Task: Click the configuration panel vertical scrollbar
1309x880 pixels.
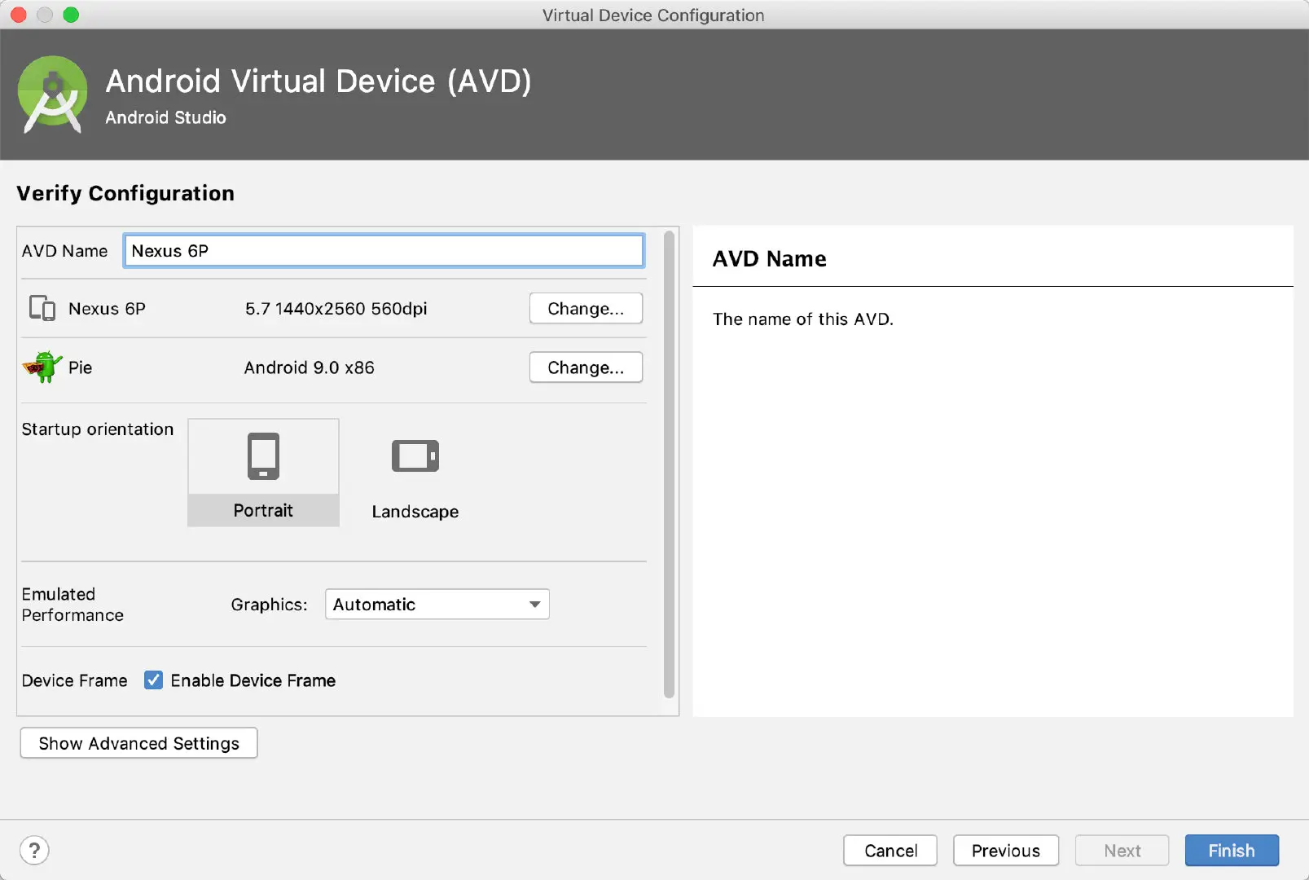Action: click(670, 464)
